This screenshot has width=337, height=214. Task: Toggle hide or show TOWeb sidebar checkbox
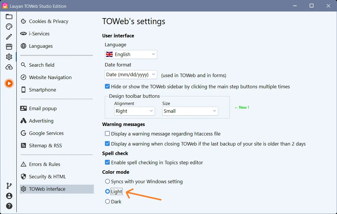[x=107, y=86]
